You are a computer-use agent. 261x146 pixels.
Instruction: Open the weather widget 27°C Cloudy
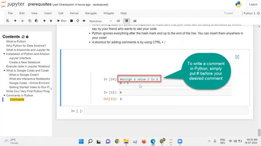(11, 142)
